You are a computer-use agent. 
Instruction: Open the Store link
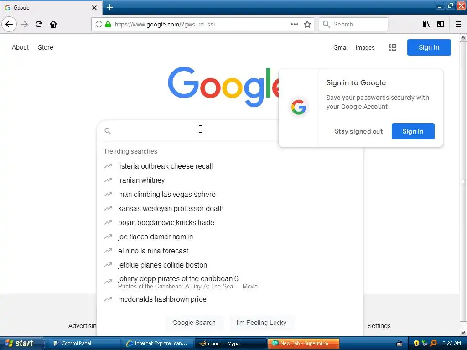click(x=46, y=47)
